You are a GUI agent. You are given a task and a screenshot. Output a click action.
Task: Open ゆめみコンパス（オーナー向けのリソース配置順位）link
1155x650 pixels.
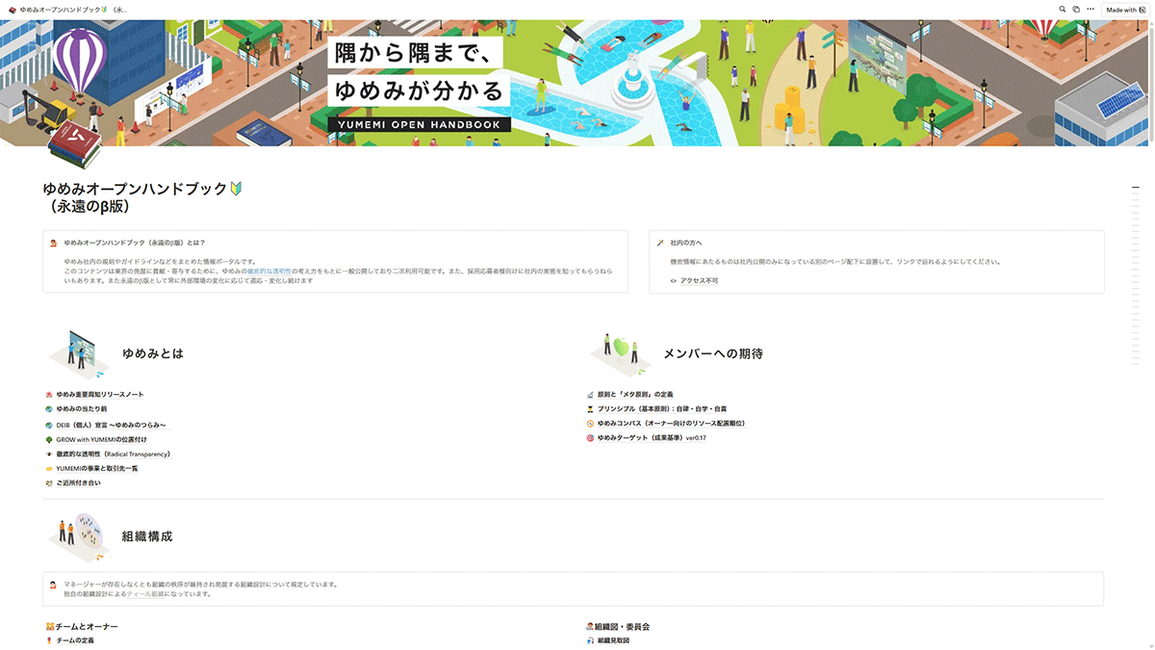pyautogui.click(x=671, y=424)
